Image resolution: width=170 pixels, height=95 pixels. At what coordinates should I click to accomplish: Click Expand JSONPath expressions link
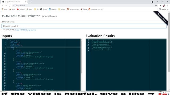(25, 30)
